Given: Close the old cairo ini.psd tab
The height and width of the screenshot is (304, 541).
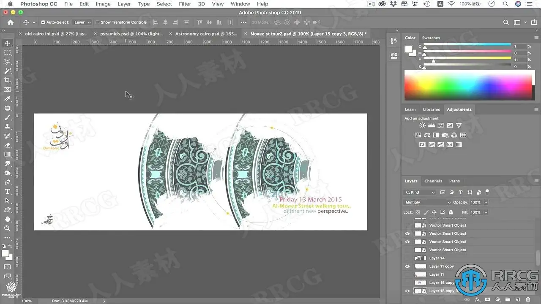Looking at the screenshot, I should click(x=20, y=33).
